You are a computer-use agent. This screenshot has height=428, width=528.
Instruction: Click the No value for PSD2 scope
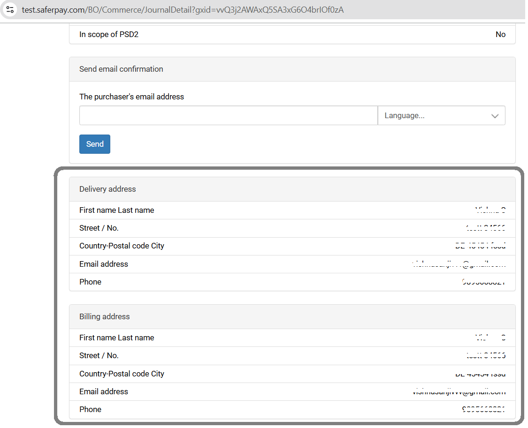pos(500,34)
